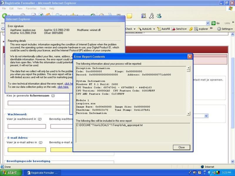Image resolution: width=235 pixels, height=176 pixels.
Task: Switch to Registratie Formulier taskbar item
Action: coord(42,173)
